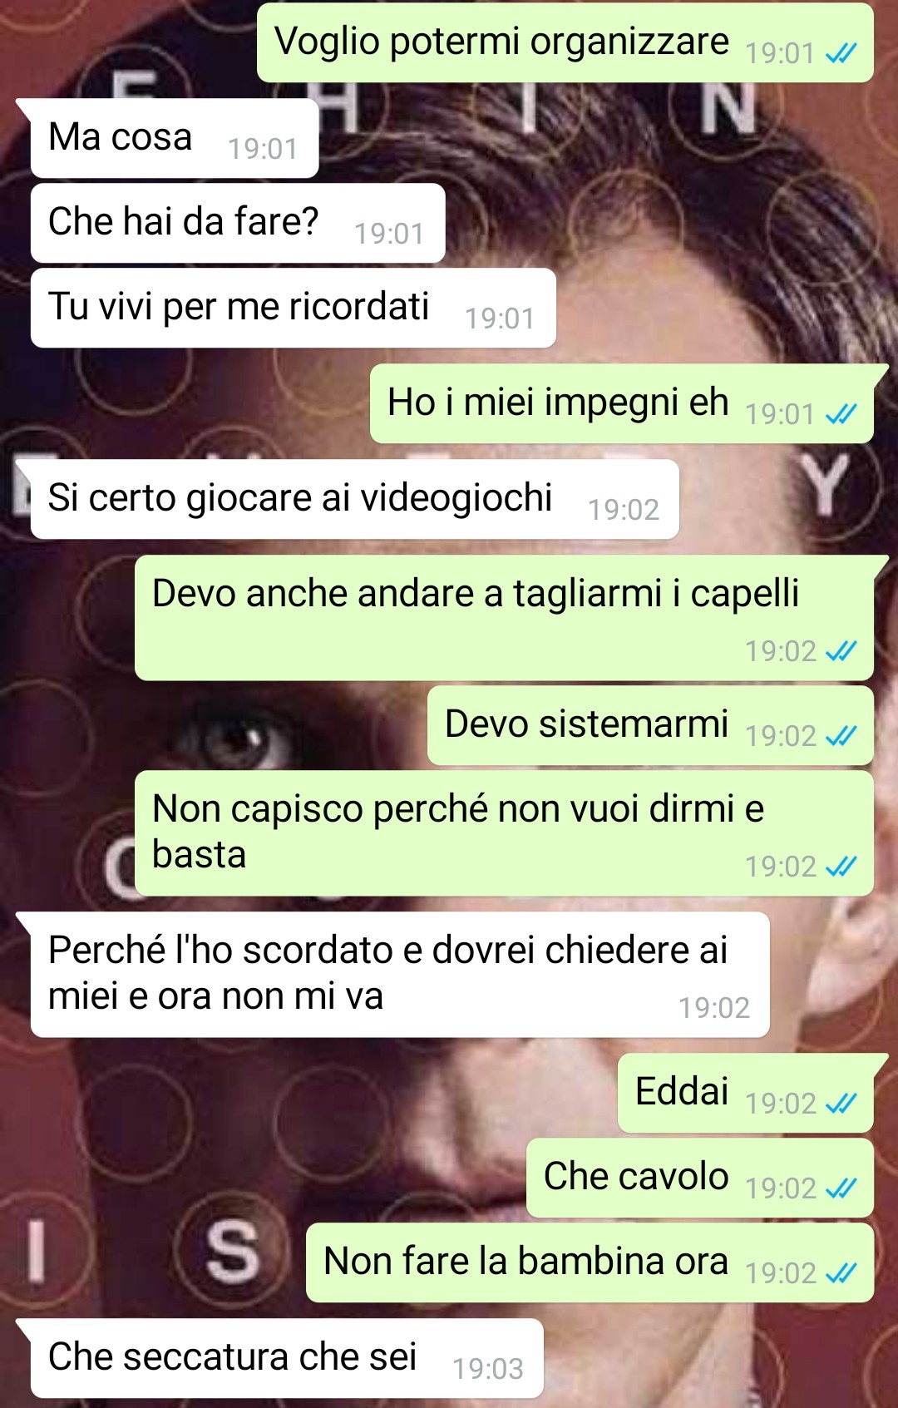Viewport: 898px width, 1408px height.
Task: Select the "Che seccatura che sei" message
Action: (287, 1358)
